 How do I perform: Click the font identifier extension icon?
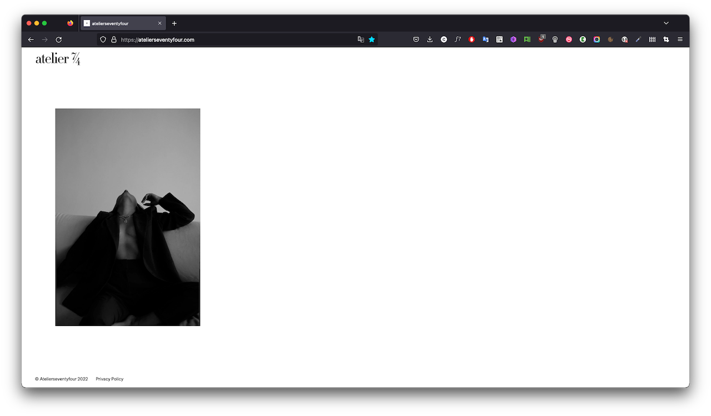pos(458,39)
